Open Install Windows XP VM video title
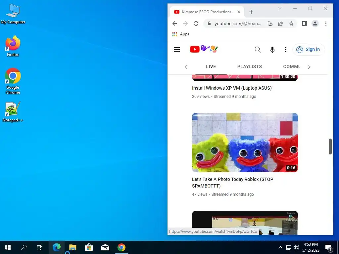The width and height of the screenshot is (339, 254). (x=232, y=88)
